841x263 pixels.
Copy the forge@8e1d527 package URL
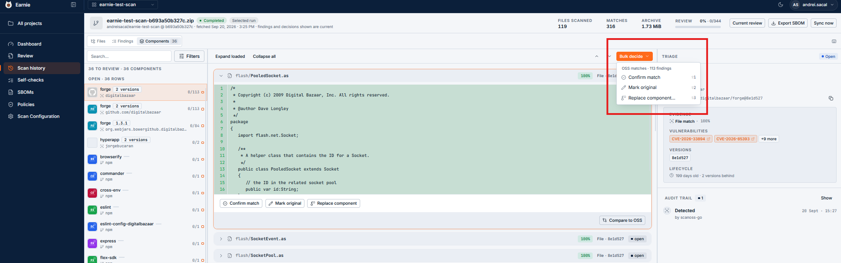[x=831, y=98]
